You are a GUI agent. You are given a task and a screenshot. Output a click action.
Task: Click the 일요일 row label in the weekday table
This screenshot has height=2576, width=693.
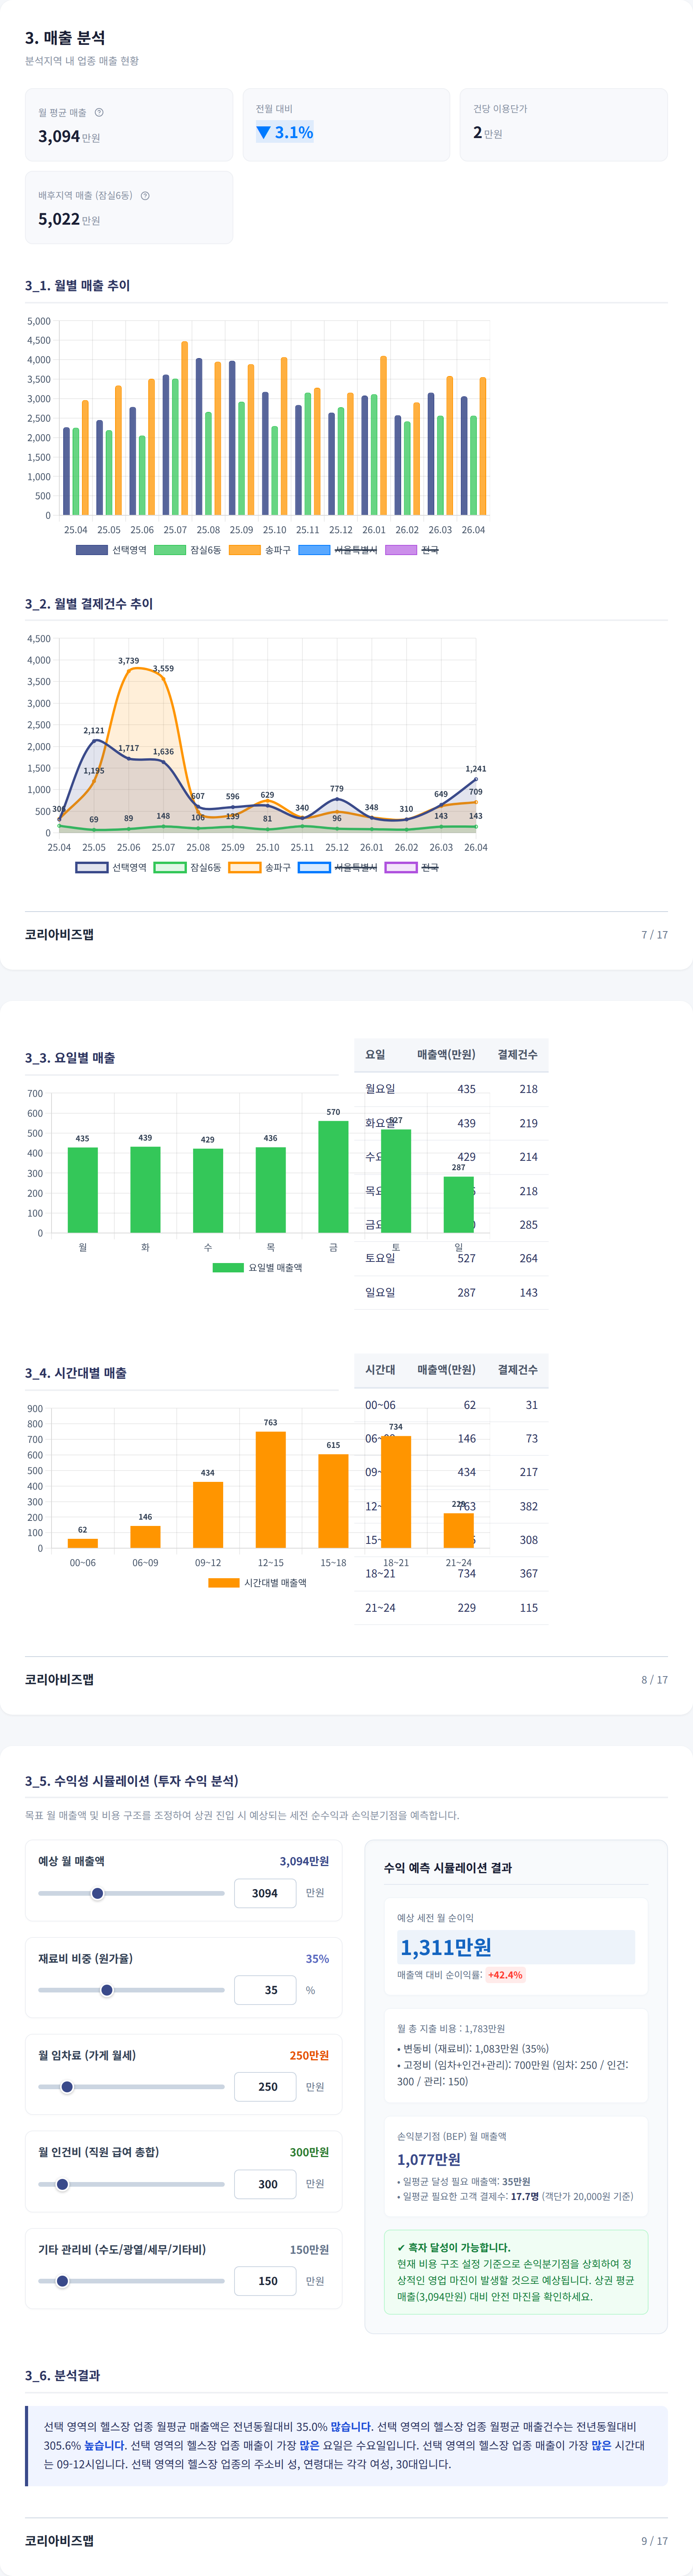[380, 1292]
